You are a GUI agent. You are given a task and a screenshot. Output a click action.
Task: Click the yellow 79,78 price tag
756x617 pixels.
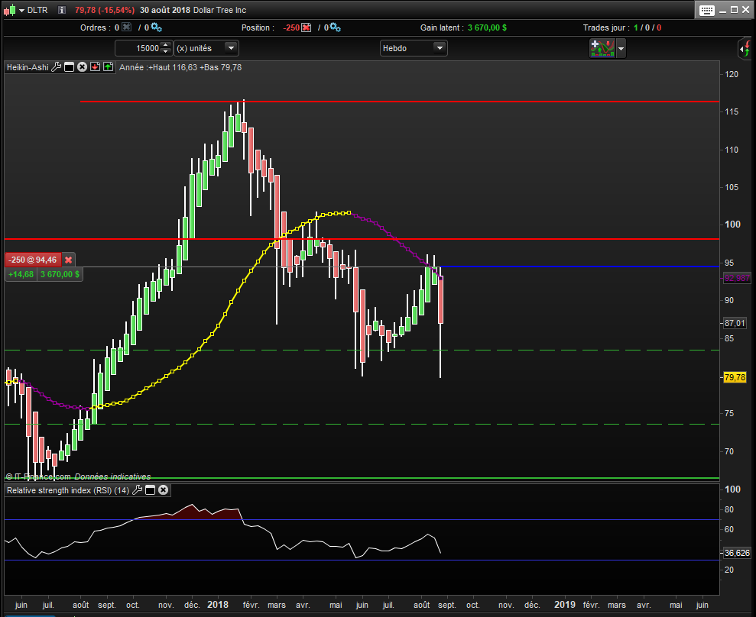coord(735,377)
